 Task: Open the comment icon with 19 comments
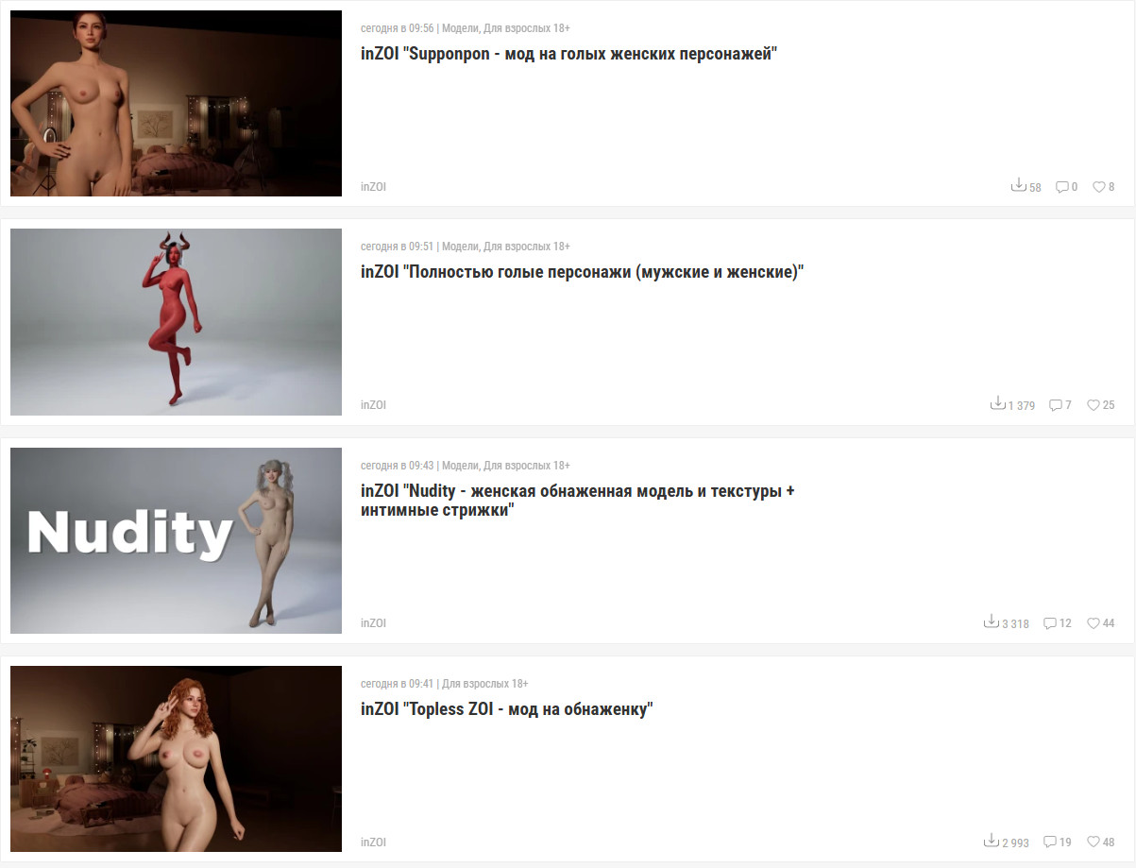1050,842
